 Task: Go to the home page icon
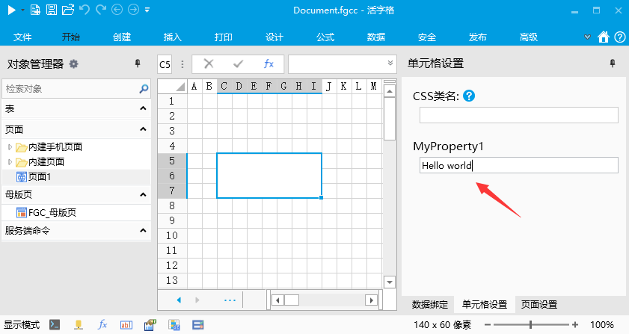pos(604,37)
